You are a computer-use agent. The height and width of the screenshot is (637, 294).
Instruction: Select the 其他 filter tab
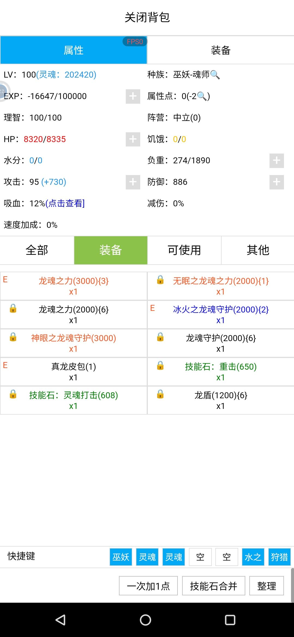[258, 250]
